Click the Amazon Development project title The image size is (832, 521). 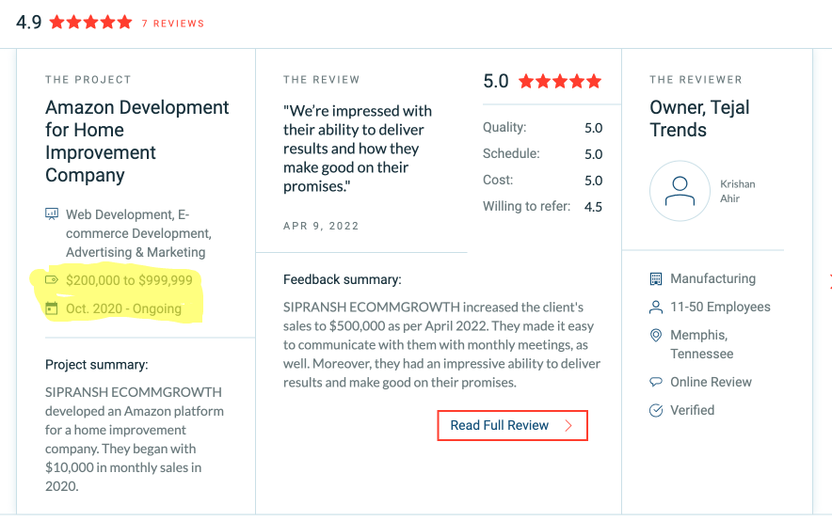click(x=136, y=141)
